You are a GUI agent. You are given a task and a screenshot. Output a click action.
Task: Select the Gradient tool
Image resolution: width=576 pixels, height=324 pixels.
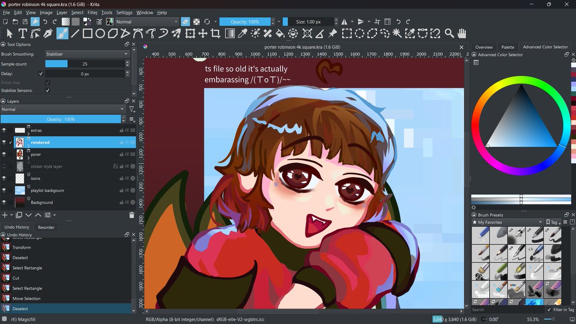(229, 33)
